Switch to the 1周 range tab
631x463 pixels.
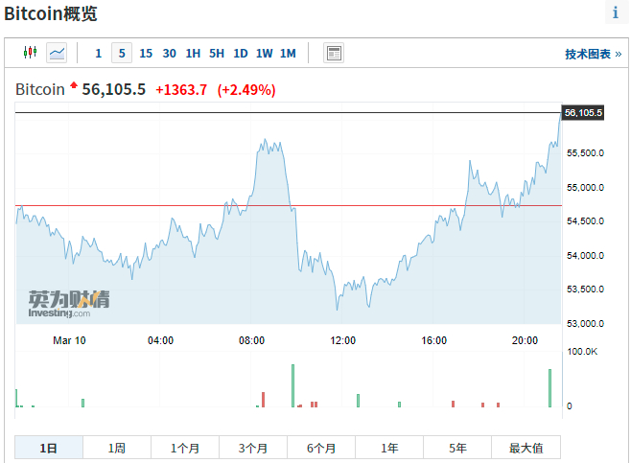117,448
